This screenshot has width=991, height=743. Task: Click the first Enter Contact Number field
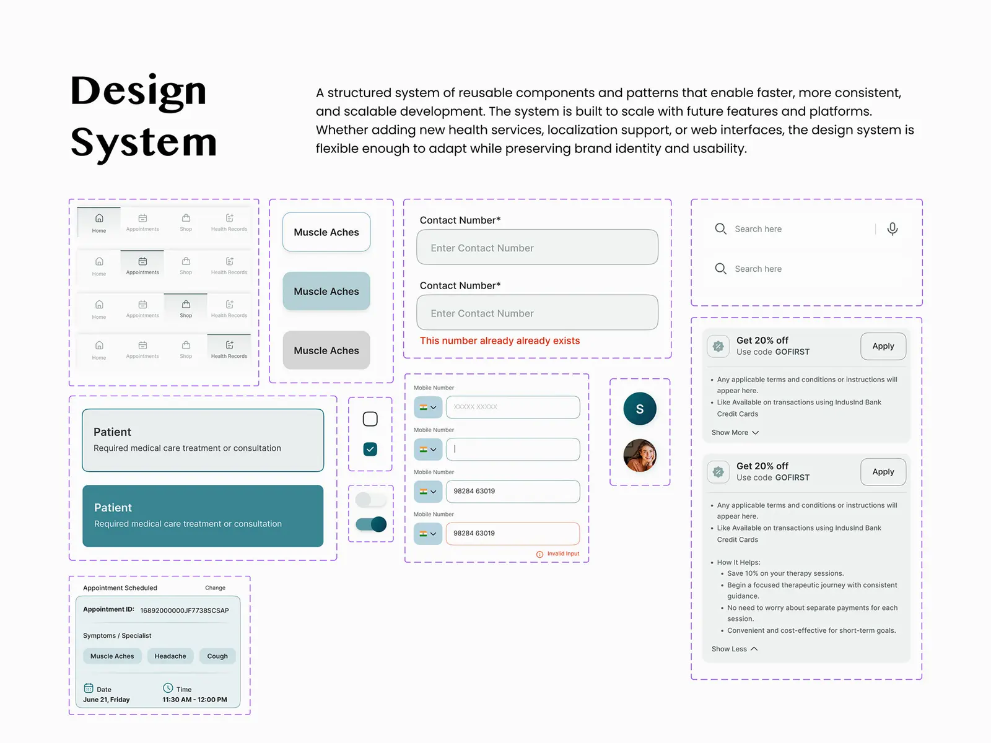coord(538,247)
